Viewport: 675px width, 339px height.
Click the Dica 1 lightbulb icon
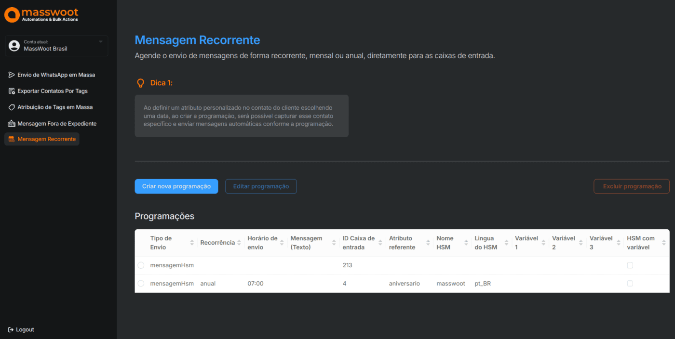[140, 83]
